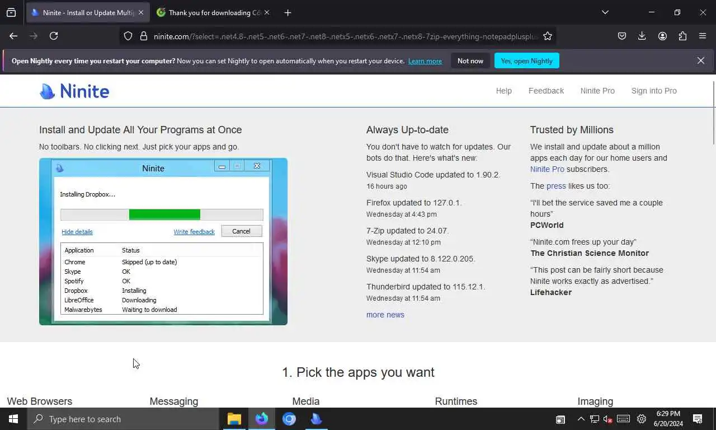Click the page vertical scrollbar
Image resolution: width=716 pixels, height=430 pixels.
(x=713, y=112)
